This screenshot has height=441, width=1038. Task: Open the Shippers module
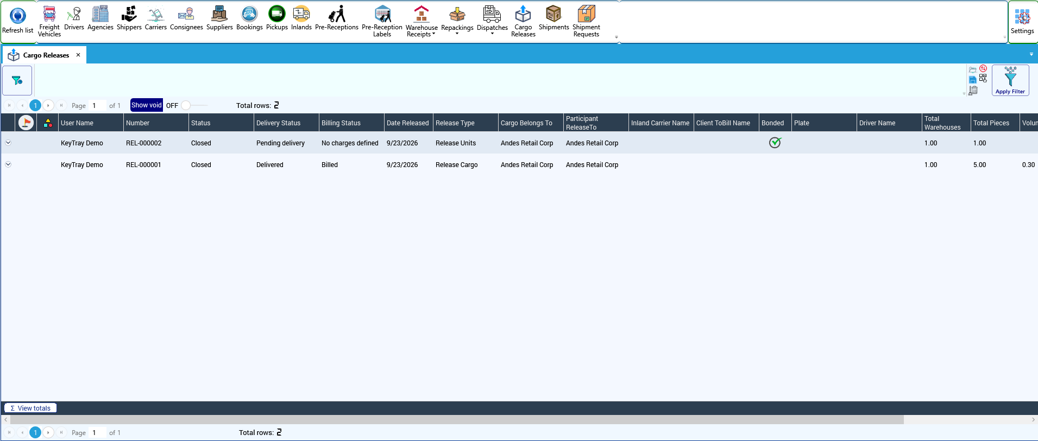click(x=129, y=18)
